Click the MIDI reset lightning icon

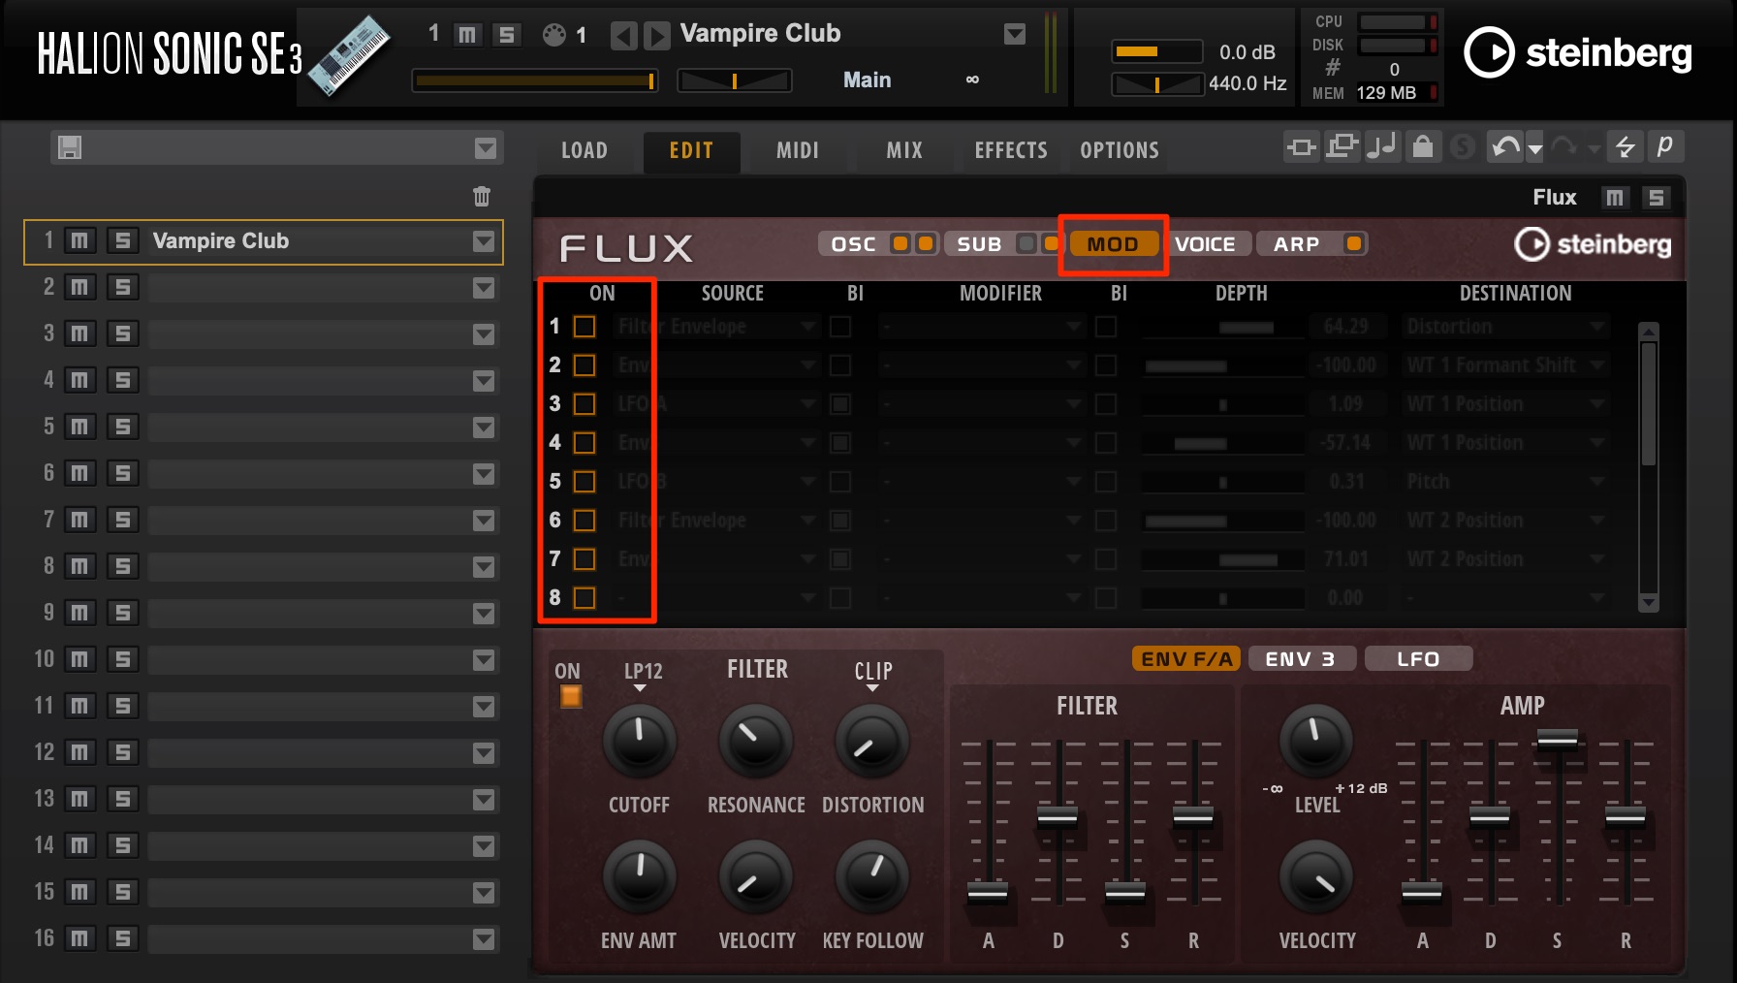[1625, 146]
